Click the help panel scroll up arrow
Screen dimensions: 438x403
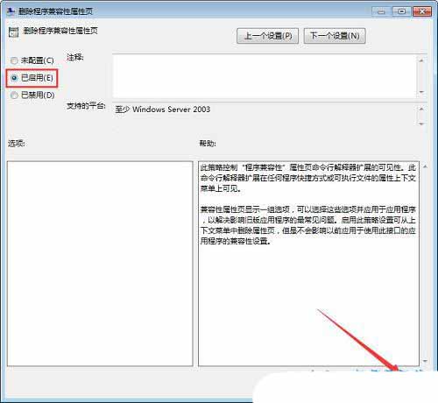[x=425, y=166]
